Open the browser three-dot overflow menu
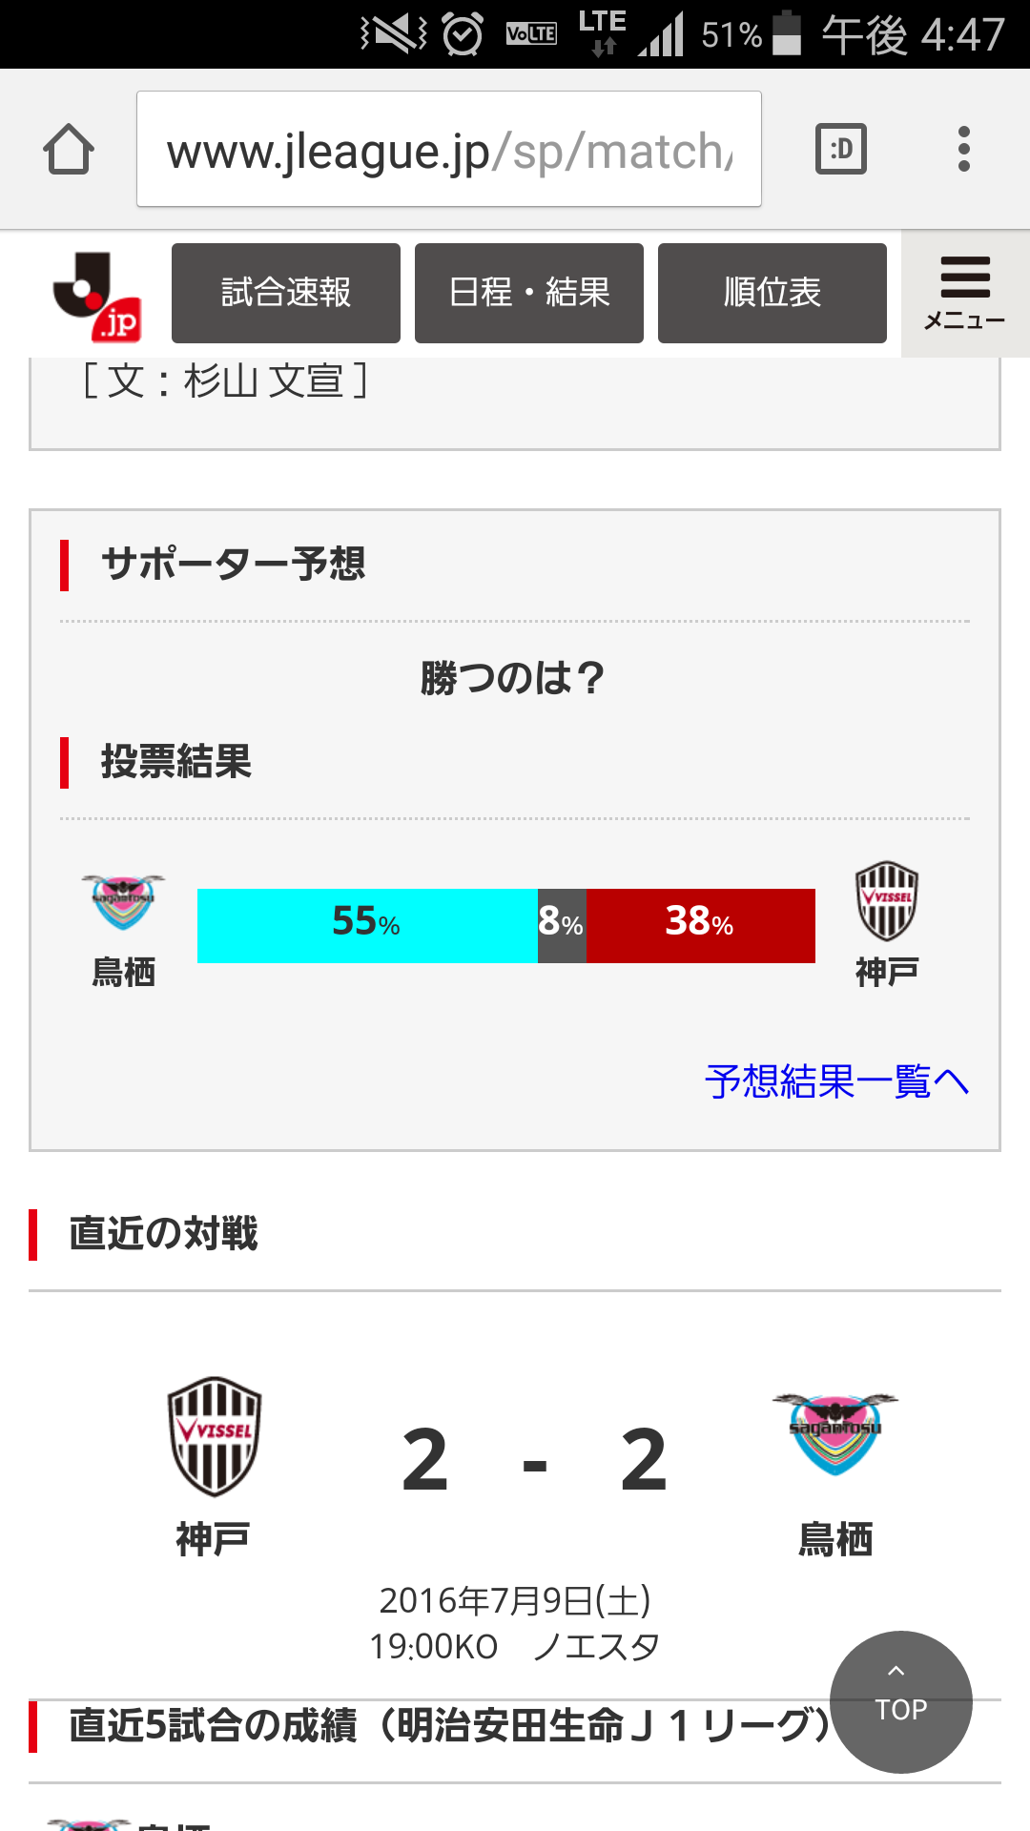 pyautogui.click(x=964, y=150)
